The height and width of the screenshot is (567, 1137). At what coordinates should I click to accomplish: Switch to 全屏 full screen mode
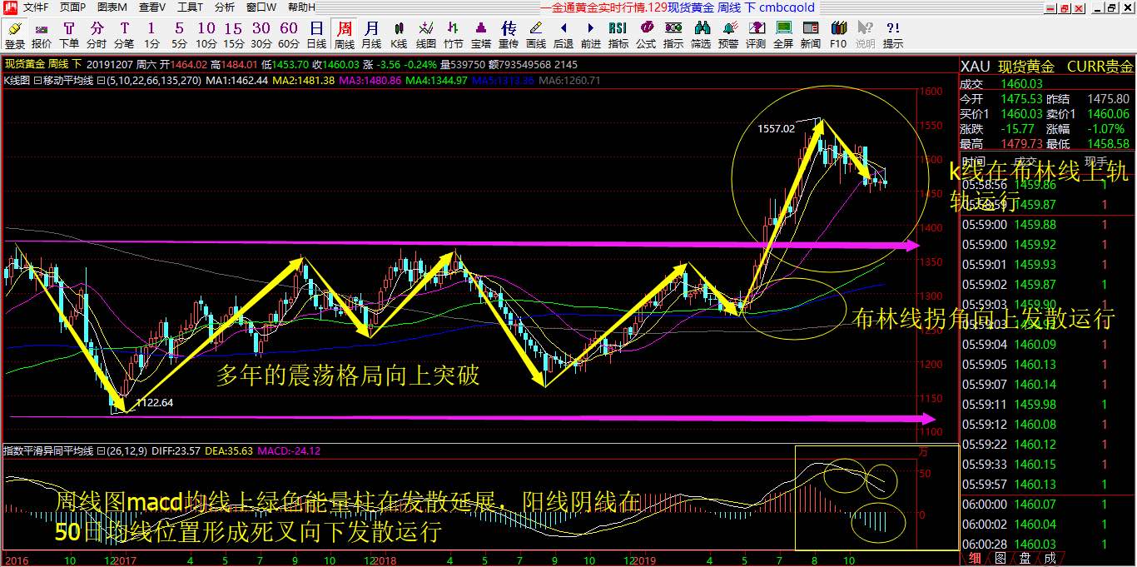[x=783, y=35]
